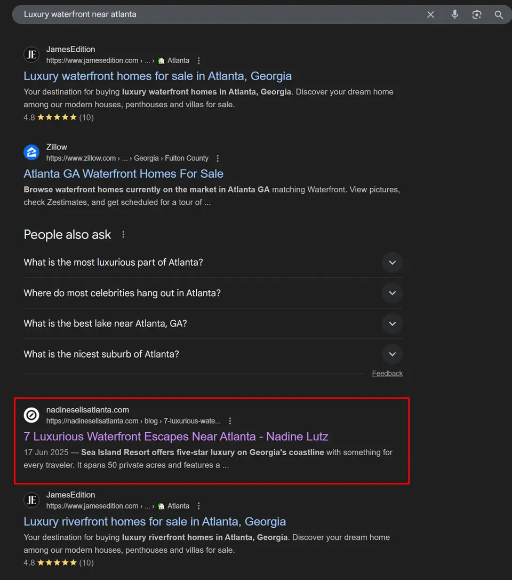512x580 pixels.
Task: Click nadinesellsatlanta.com site favicon
Action: click(31, 415)
